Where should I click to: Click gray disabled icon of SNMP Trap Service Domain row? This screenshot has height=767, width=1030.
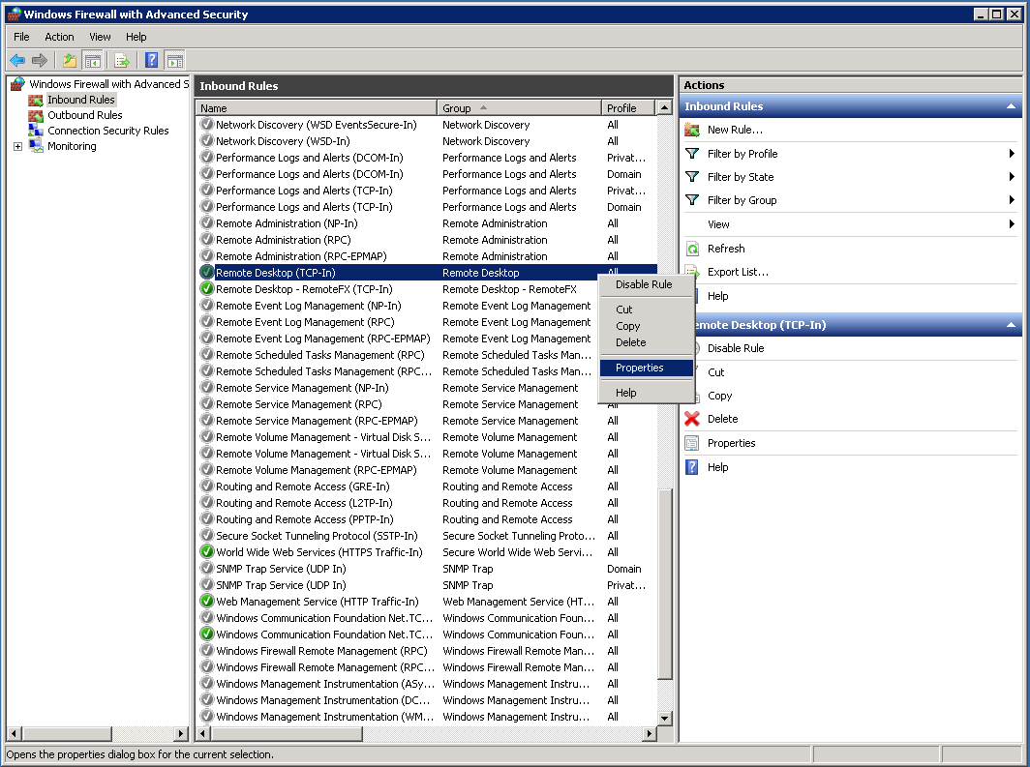207,568
